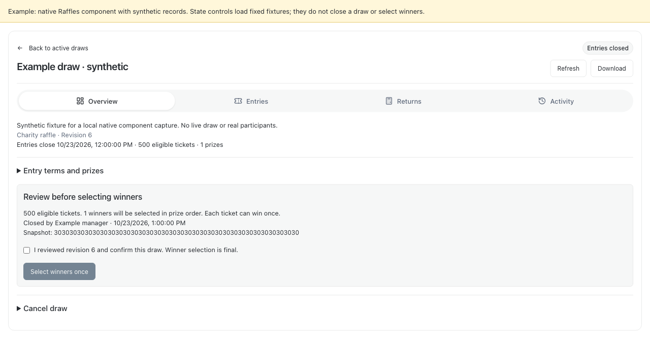Click the Entries close 10/23/2026 line

[x=120, y=145]
